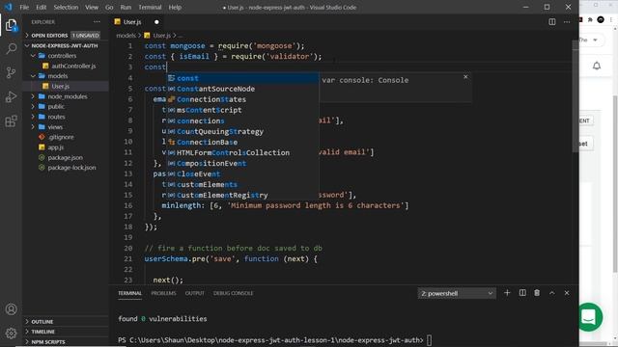The image size is (618, 347).
Task: Expand the views folder
Action: (66, 127)
